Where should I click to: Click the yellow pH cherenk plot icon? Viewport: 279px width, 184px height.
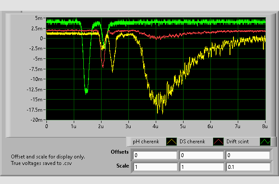click(x=171, y=142)
